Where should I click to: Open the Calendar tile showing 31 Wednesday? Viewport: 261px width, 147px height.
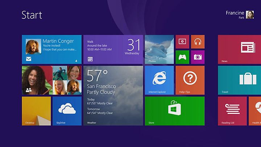[x=113, y=49]
